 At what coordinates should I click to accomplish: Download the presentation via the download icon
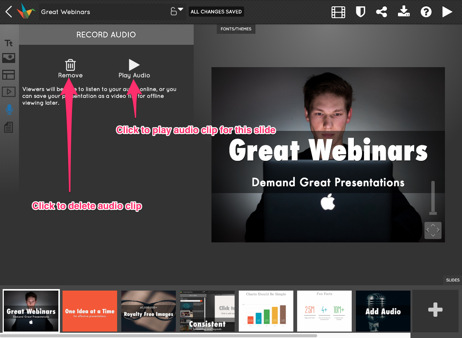[404, 12]
